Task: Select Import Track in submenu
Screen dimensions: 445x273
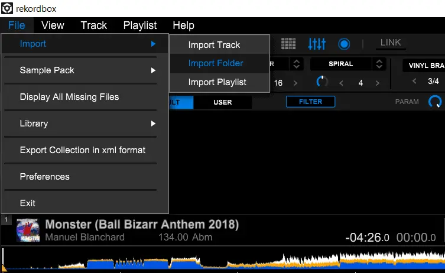Action: (220, 44)
